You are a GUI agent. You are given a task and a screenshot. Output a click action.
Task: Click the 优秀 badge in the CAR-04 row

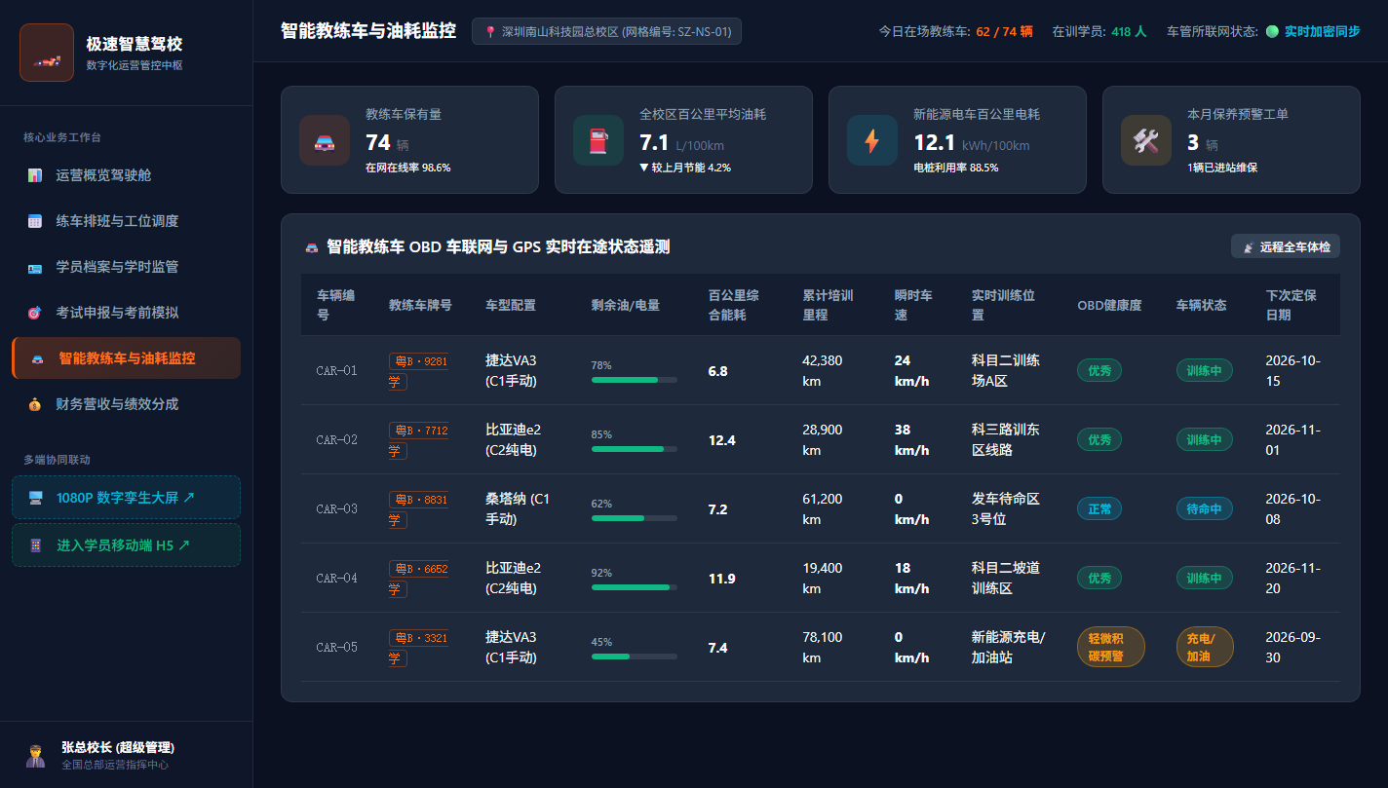(1099, 578)
